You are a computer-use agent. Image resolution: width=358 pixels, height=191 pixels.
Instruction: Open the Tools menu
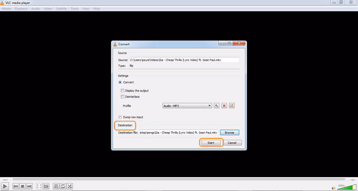75,9
